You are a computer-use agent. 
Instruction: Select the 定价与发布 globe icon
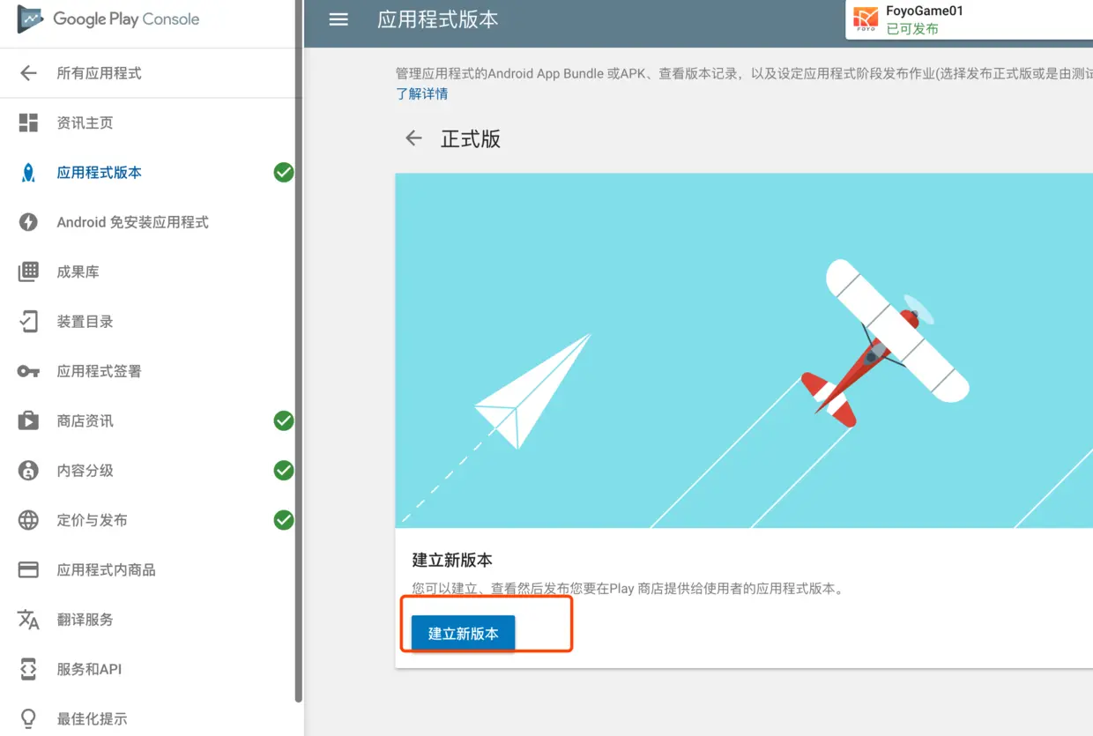coord(27,519)
